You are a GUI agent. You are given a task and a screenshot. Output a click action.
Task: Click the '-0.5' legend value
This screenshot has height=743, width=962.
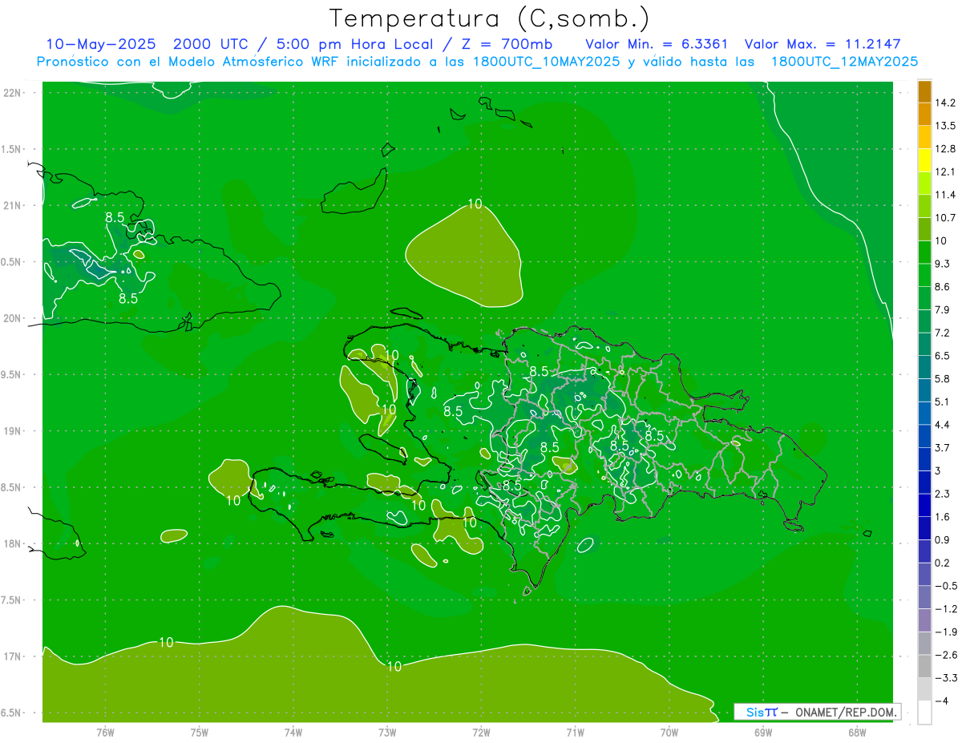tap(946, 586)
